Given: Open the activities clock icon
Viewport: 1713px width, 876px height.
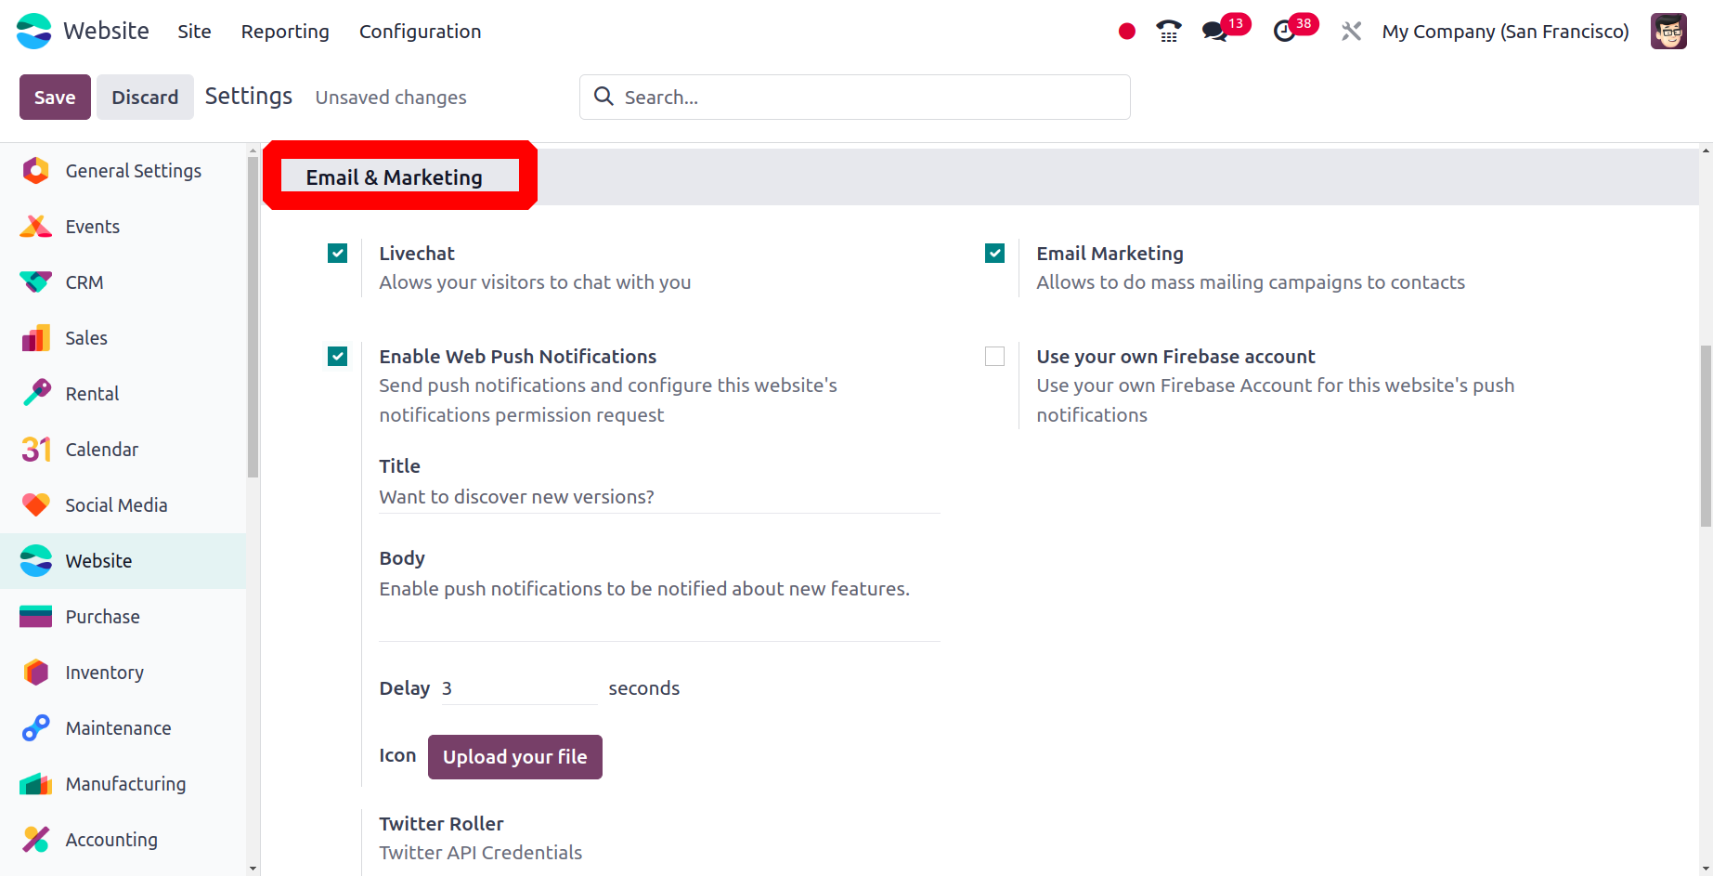Looking at the screenshot, I should 1284,32.
